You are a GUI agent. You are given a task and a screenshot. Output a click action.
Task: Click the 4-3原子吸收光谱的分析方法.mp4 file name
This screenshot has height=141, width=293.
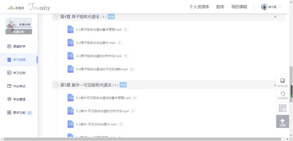point(99,56)
